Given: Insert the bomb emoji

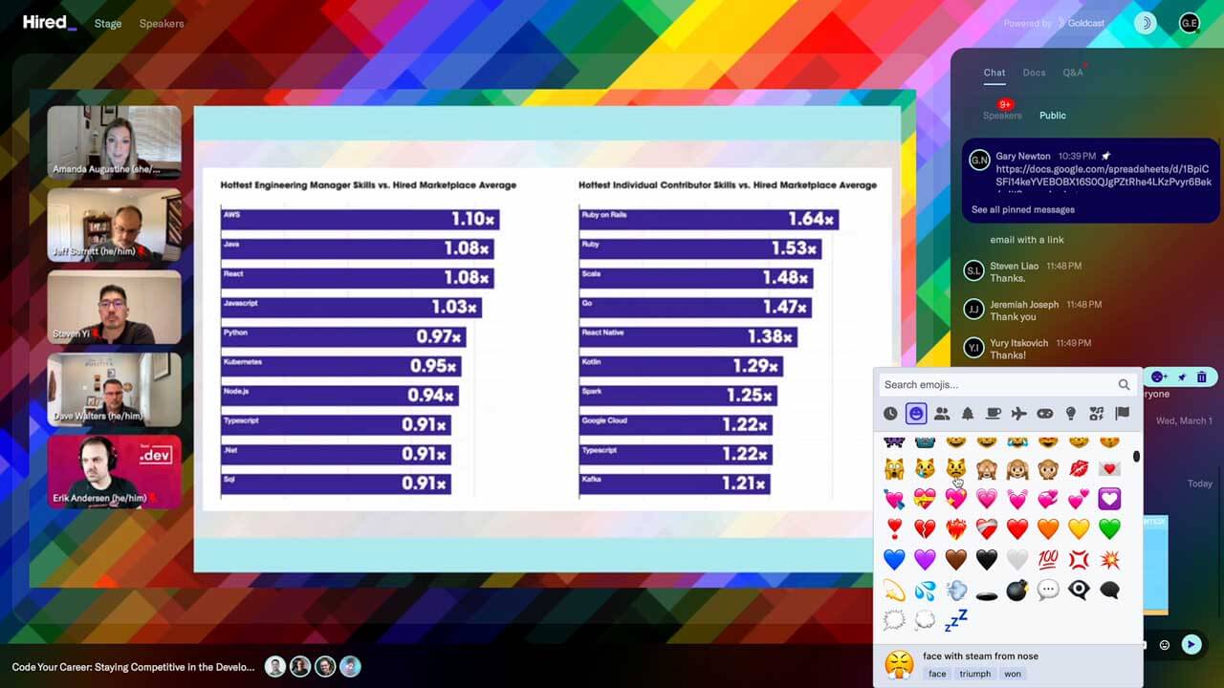Looking at the screenshot, I should pyautogui.click(x=1016, y=591).
